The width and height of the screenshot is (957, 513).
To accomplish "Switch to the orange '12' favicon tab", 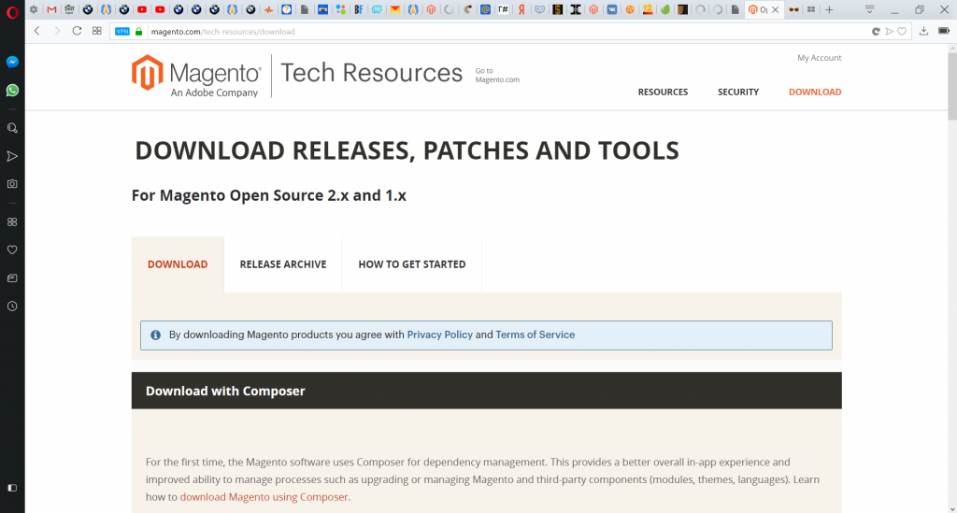I will click(x=648, y=9).
